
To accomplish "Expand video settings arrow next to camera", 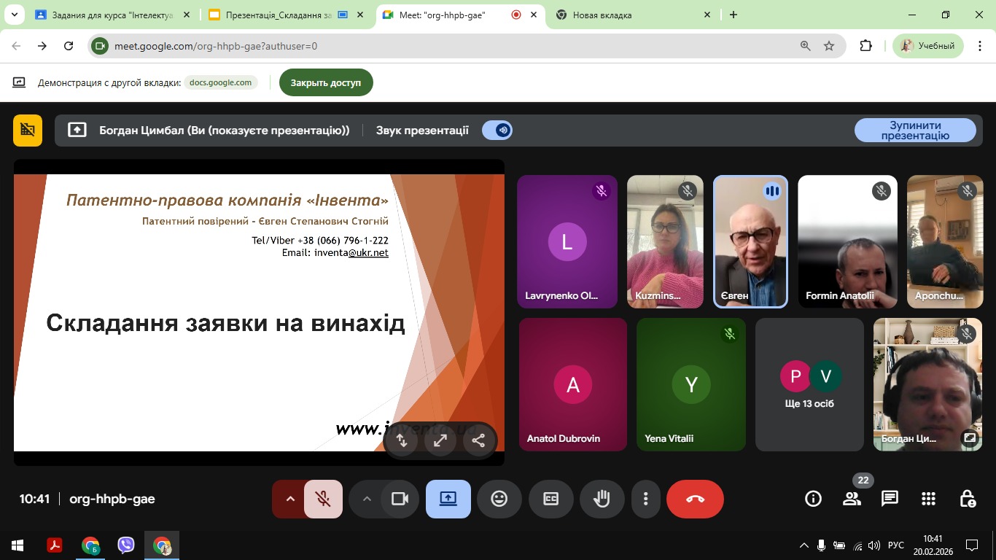I will [367, 499].
